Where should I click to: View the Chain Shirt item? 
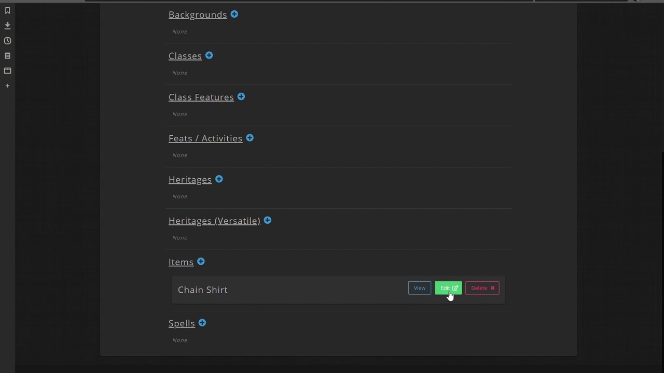click(419, 288)
